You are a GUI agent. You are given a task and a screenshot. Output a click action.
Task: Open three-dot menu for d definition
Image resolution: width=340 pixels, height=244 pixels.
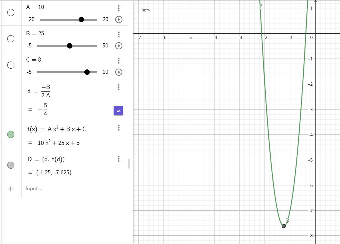point(119,87)
